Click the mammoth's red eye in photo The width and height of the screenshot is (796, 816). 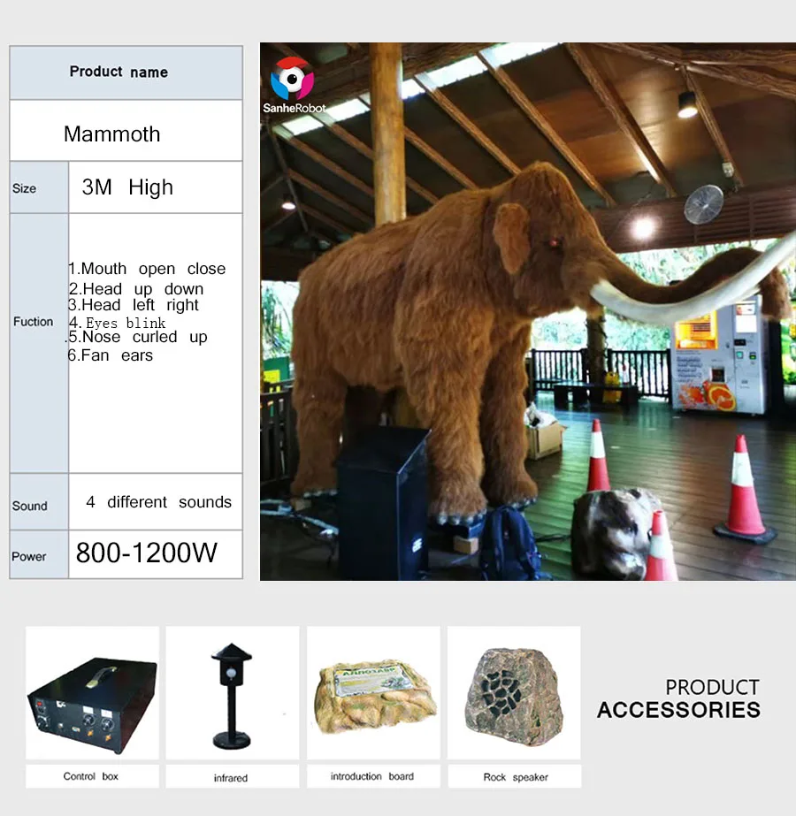point(553,243)
